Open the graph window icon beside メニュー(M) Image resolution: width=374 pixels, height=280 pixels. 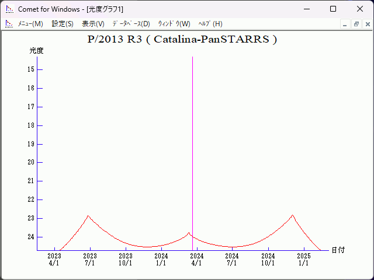click(9, 24)
